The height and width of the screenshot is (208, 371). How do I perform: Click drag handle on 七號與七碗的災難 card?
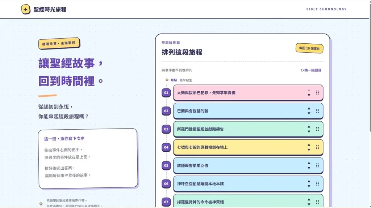(317, 147)
